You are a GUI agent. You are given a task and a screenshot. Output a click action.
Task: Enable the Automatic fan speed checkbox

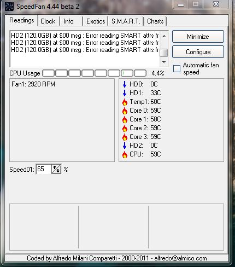[177, 69]
